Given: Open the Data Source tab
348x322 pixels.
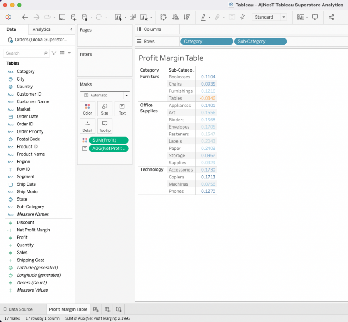Looking at the screenshot, I should [19, 309].
